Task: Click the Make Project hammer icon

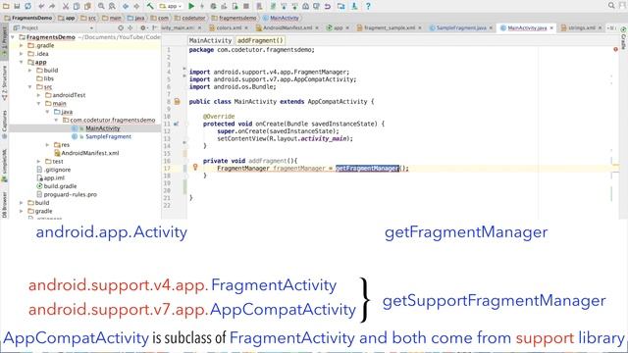Action: click(x=150, y=6)
